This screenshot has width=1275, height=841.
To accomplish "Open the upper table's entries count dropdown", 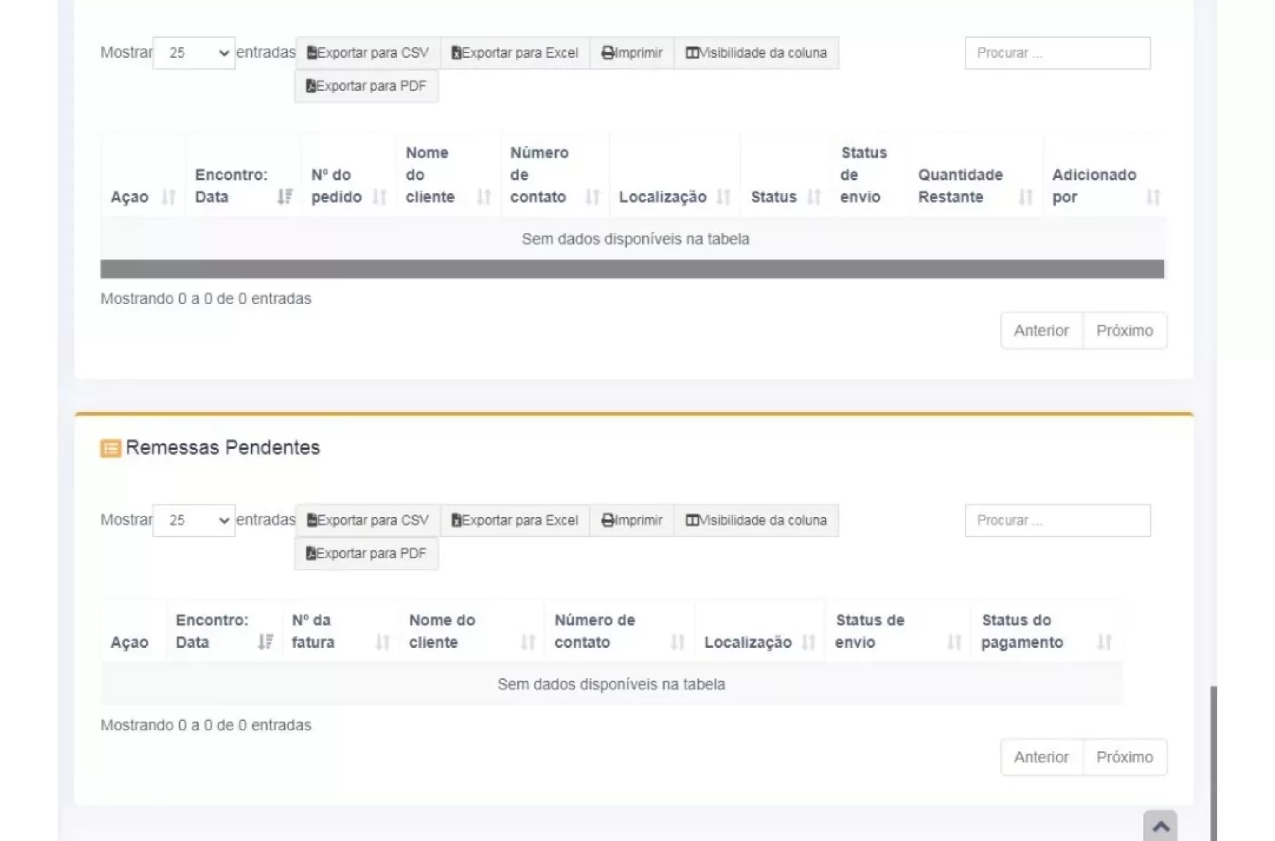I will tap(194, 53).
